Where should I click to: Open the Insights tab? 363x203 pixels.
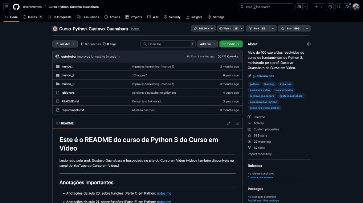pos(194,17)
